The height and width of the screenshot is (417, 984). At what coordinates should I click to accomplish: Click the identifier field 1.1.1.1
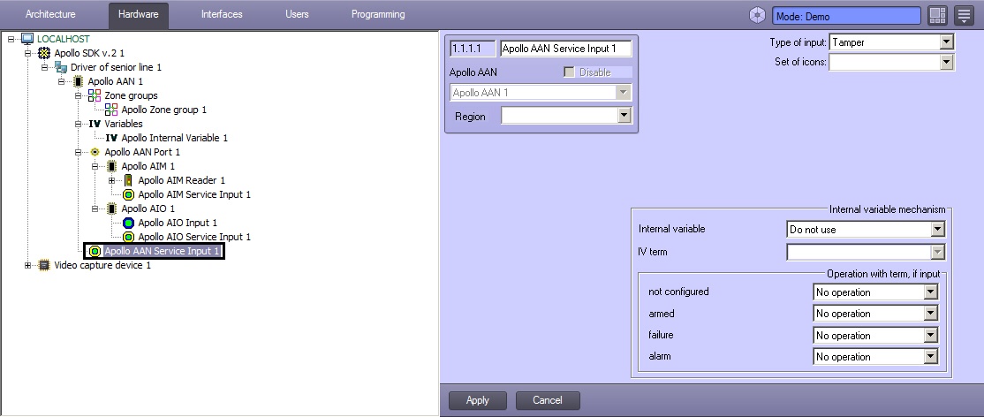(473, 49)
